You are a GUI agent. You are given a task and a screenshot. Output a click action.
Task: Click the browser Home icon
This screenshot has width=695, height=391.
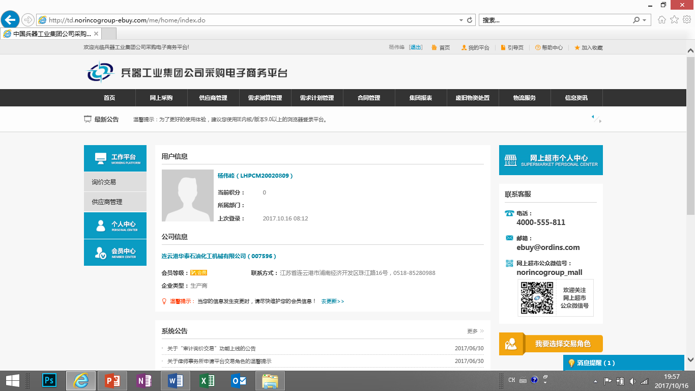(662, 20)
